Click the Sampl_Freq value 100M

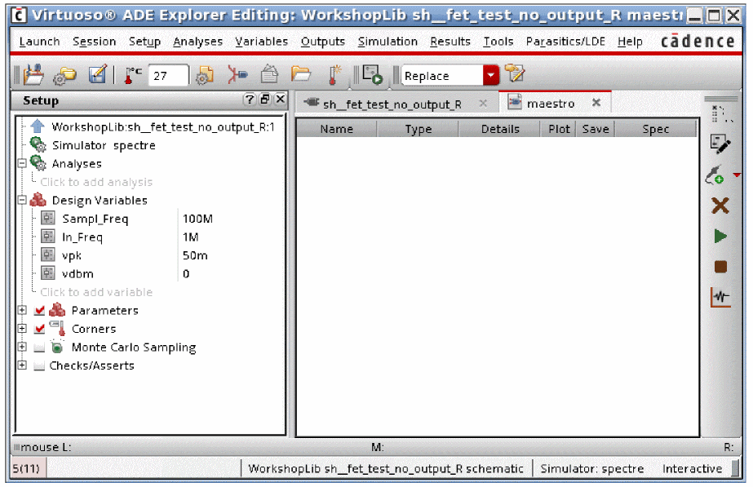pos(197,219)
